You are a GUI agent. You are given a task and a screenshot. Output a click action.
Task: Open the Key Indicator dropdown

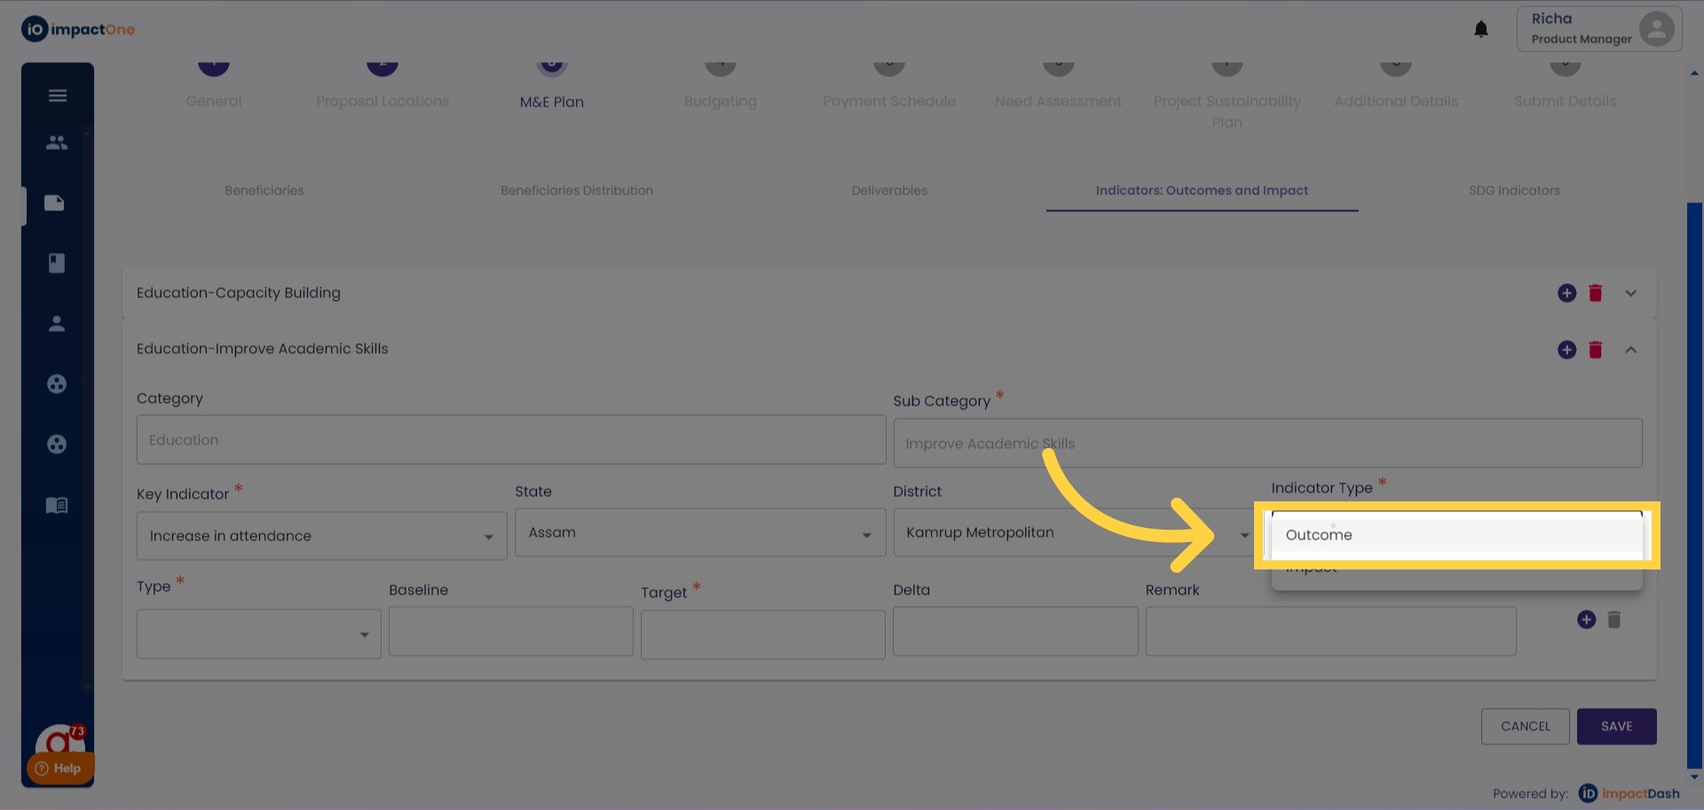tap(321, 536)
